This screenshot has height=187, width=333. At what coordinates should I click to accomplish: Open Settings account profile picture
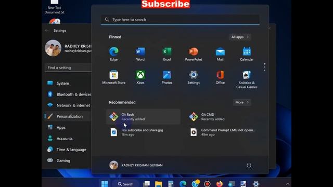pos(53,48)
